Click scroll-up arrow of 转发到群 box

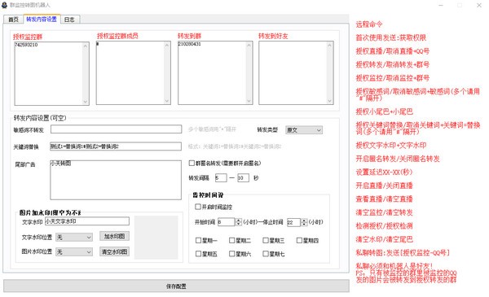(249, 46)
